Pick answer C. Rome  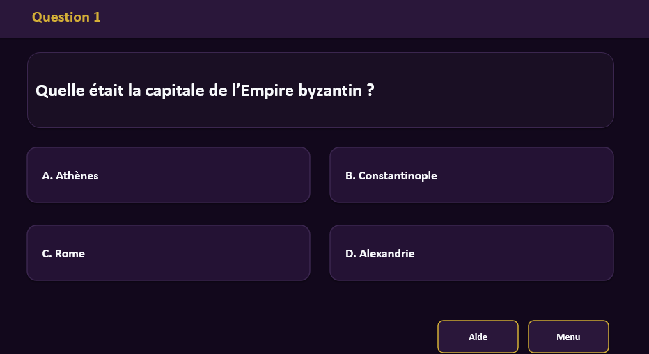168,253
